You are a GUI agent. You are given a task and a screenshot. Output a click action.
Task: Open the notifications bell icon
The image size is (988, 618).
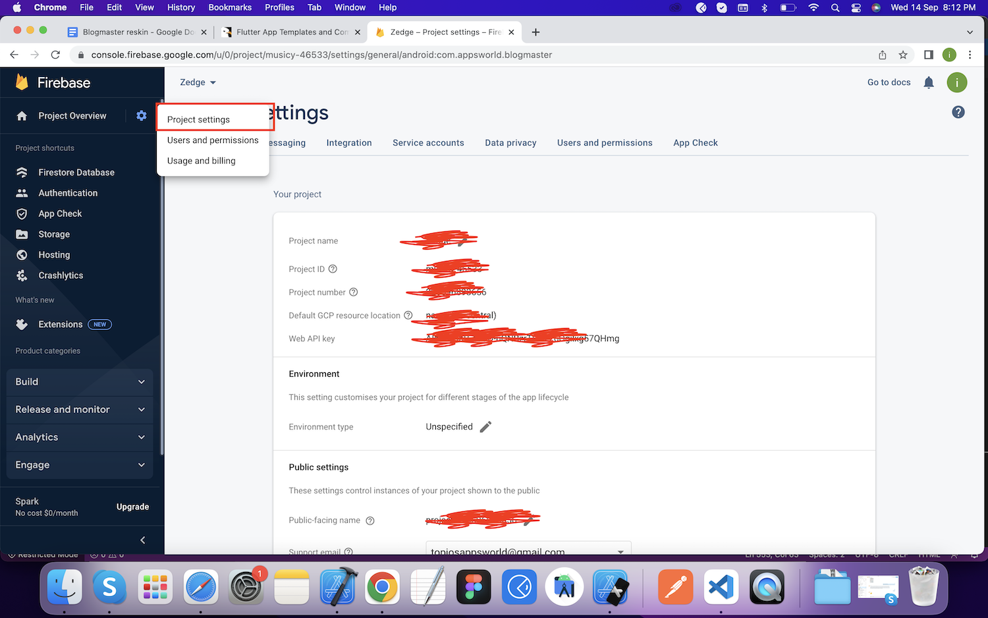point(929,82)
